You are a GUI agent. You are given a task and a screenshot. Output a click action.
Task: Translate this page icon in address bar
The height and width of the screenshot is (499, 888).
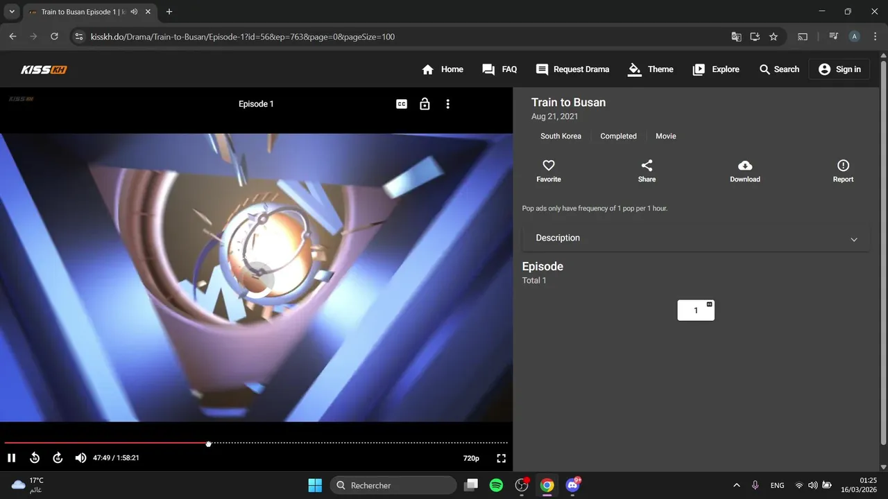pos(737,37)
